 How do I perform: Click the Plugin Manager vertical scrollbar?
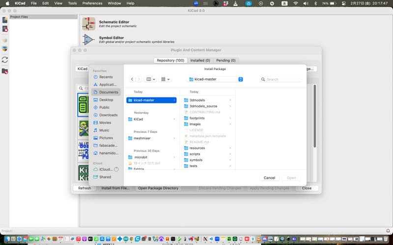pos(315,116)
